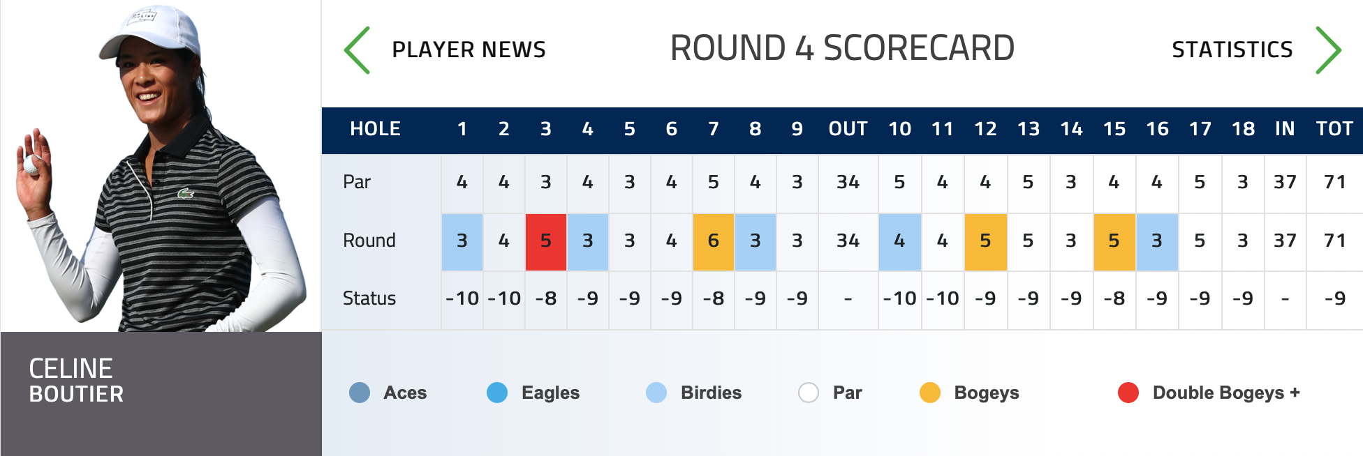Select Celine Boutier's player photo

coord(161,166)
